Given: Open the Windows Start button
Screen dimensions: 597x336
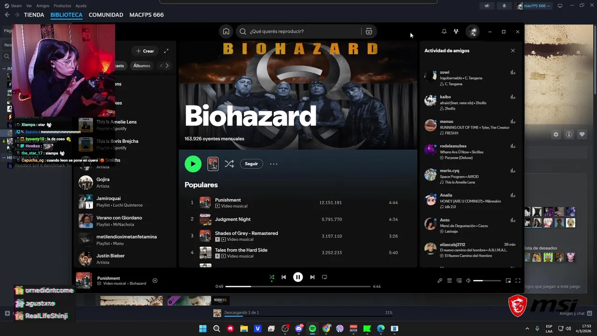Looking at the screenshot, I should (203, 329).
